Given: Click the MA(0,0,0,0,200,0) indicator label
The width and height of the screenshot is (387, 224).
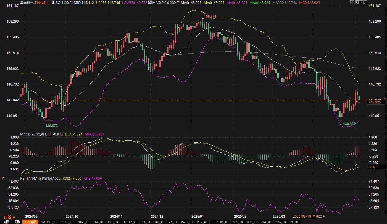Looking at the screenshot, I should tap(166, 2).
